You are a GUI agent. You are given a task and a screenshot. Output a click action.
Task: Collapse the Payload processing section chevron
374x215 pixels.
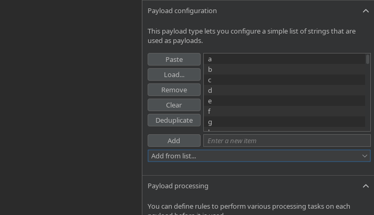tap(366, 186)
